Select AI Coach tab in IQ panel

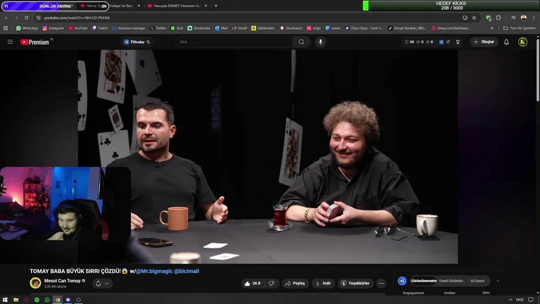pyautogui.click(x=477, y=281)
